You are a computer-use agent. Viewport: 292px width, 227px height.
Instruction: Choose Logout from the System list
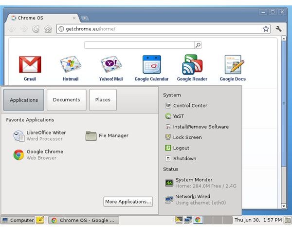point(177,148)
